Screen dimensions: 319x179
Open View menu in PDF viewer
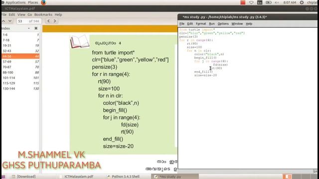coord(21,14)
